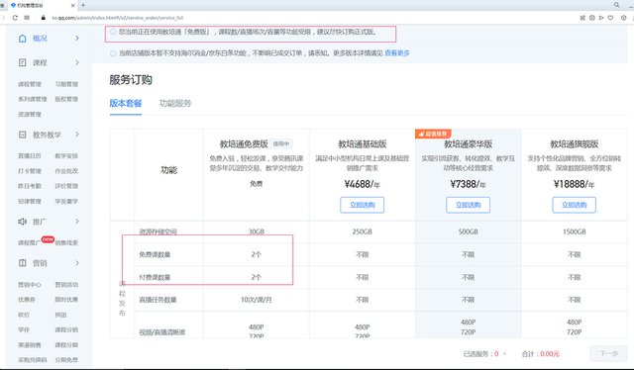This screenshot has height=370, width=634.
Task: Click the 免费课数量 row label
Action: click(x=155, y=254)
